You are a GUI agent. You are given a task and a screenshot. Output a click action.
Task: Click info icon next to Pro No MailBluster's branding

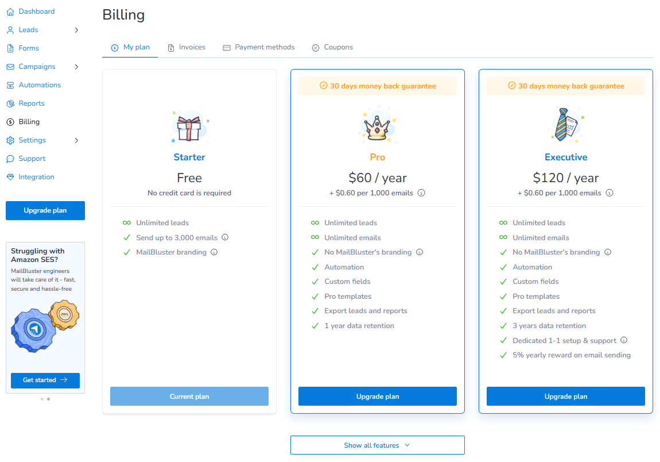[420, 252]
